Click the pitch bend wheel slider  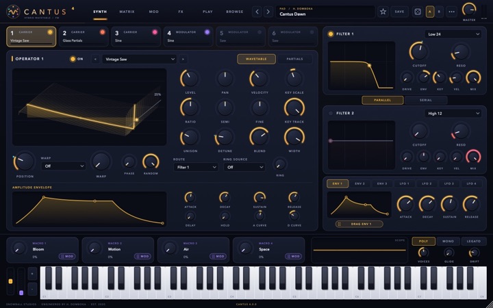coord(10,281)
